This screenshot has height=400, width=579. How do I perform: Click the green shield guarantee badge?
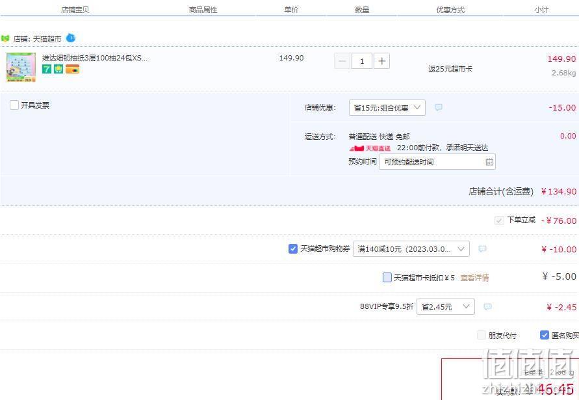58,69
